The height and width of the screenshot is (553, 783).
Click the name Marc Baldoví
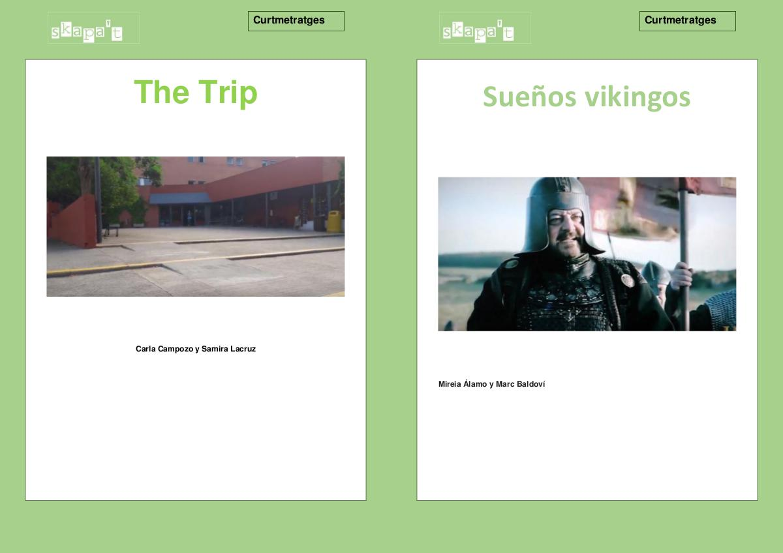(x=520, y=384)
